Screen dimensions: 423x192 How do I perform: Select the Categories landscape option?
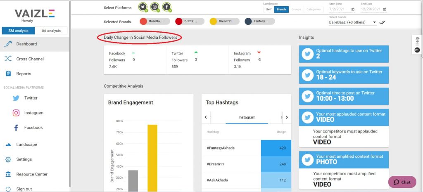coord(313,9)
